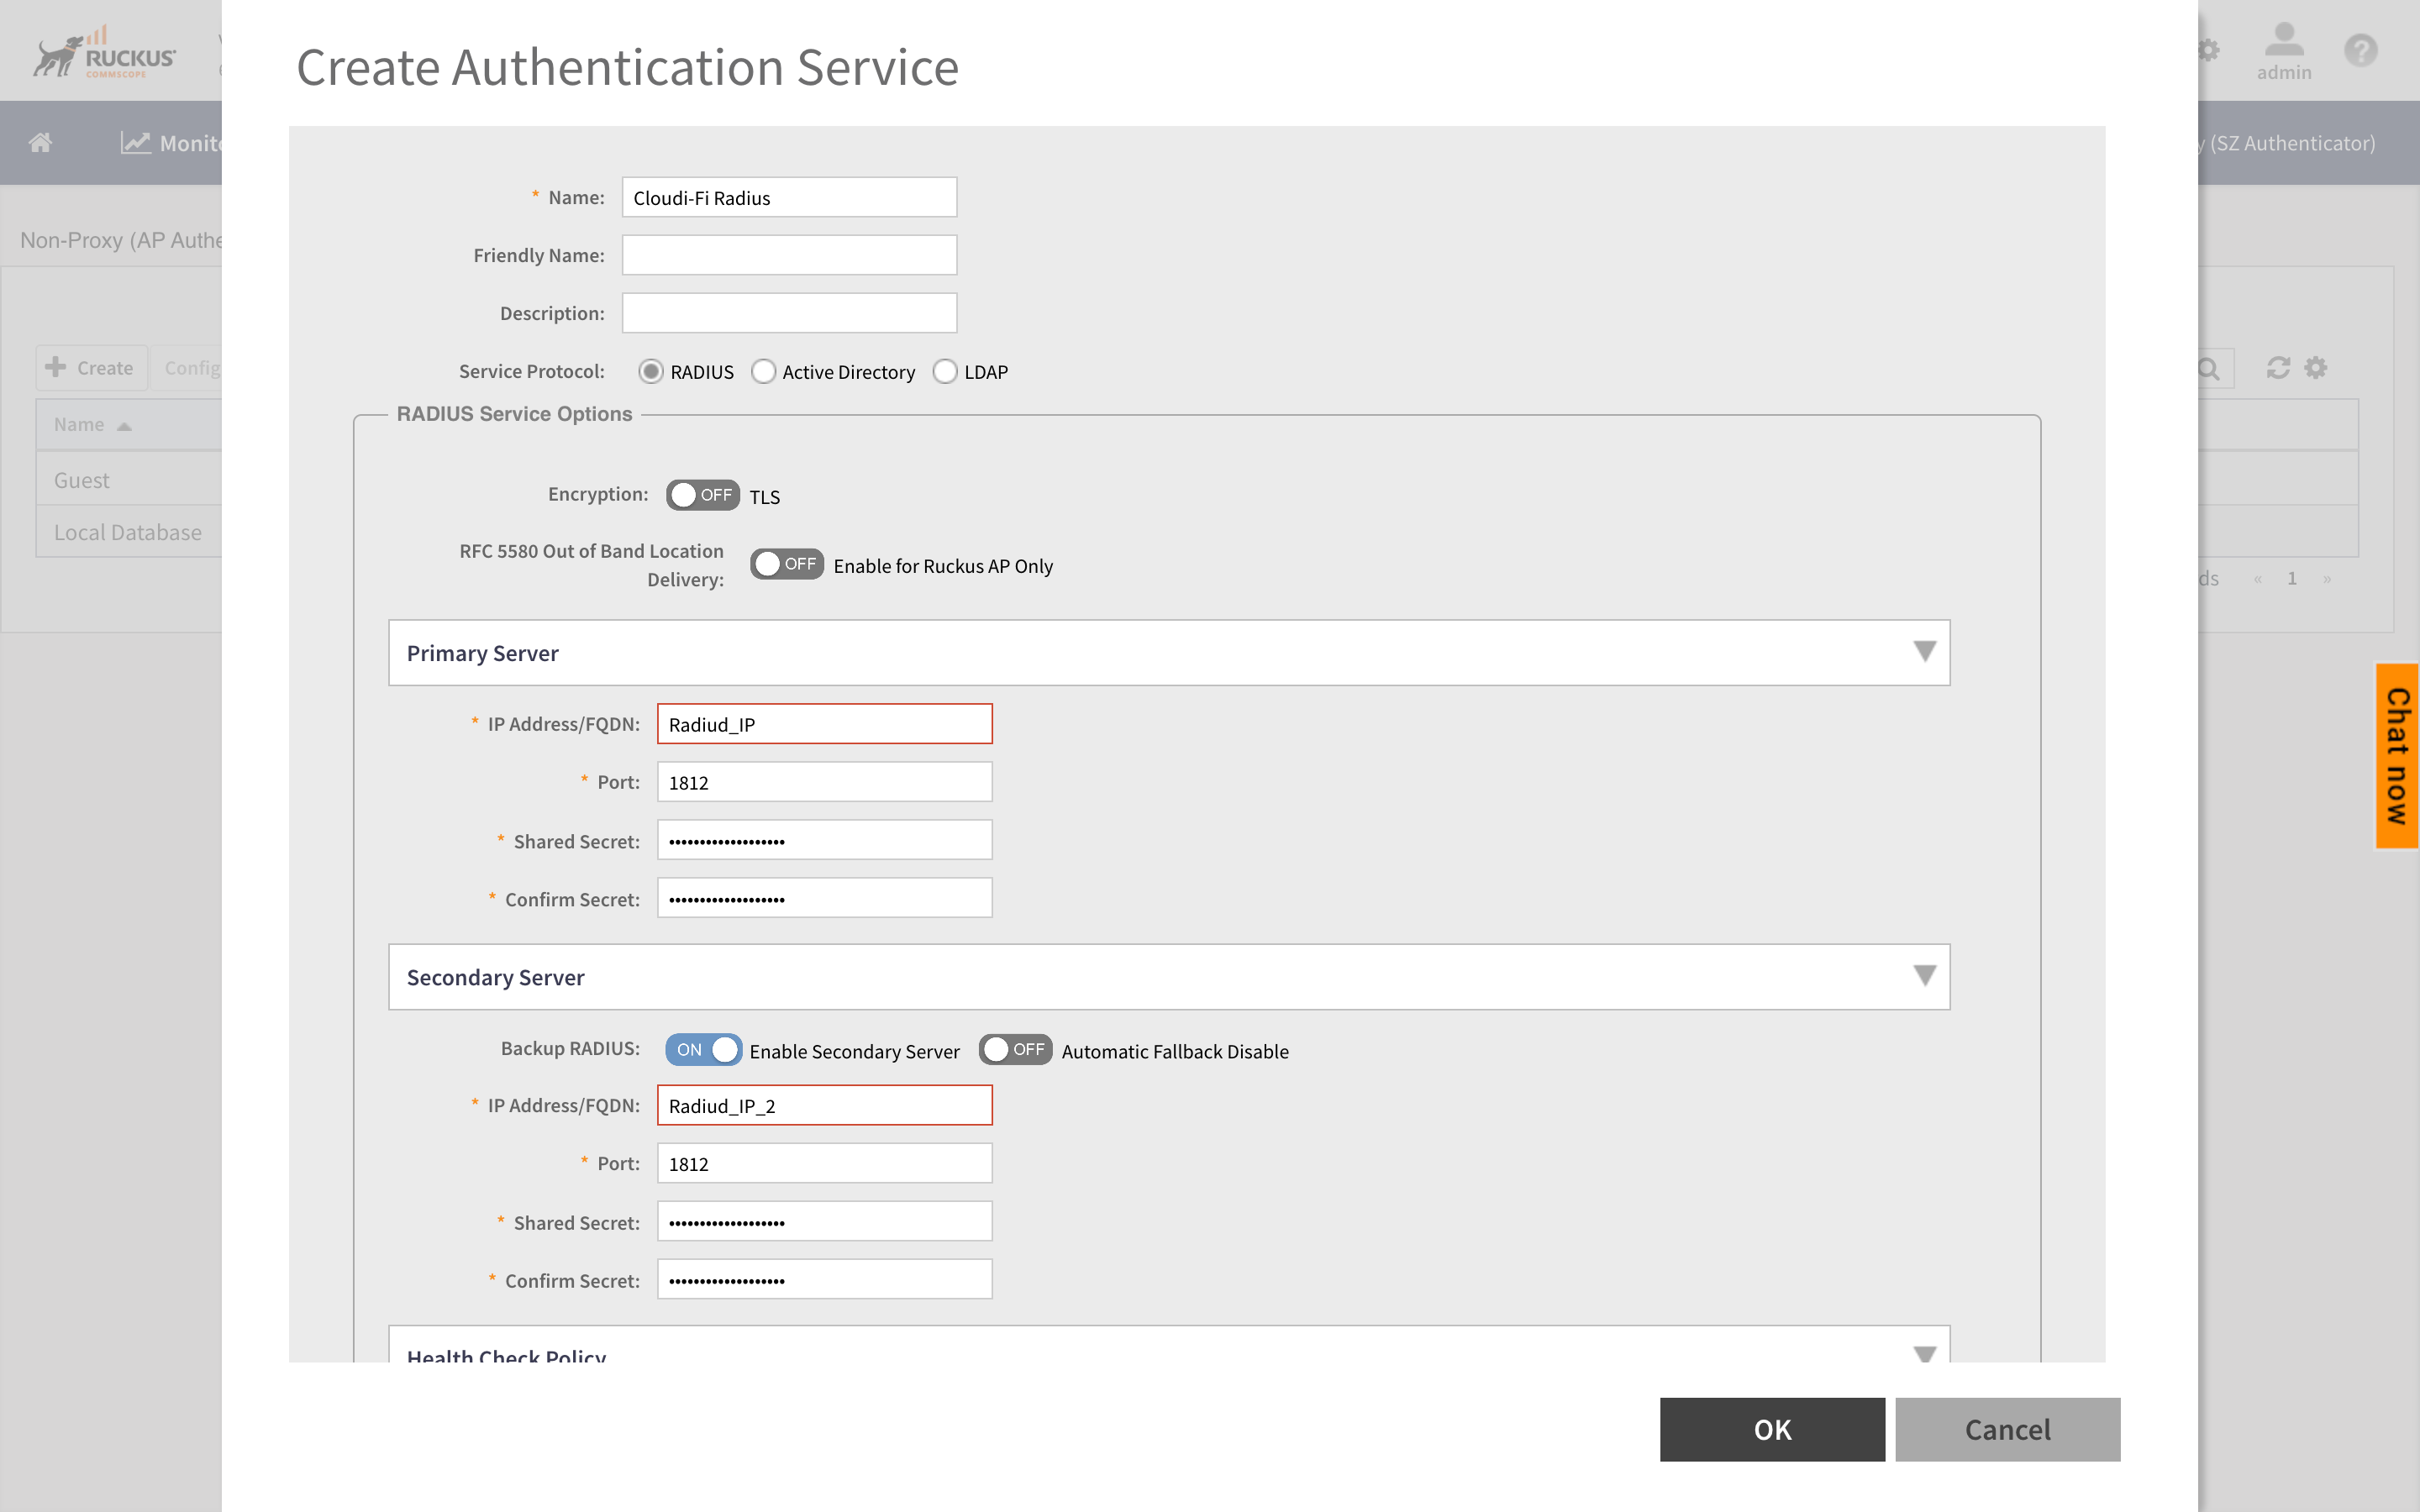Select the Active Directory service protocol
The height and width of the screenshot is (1512, 2420).
pos(764,371)
